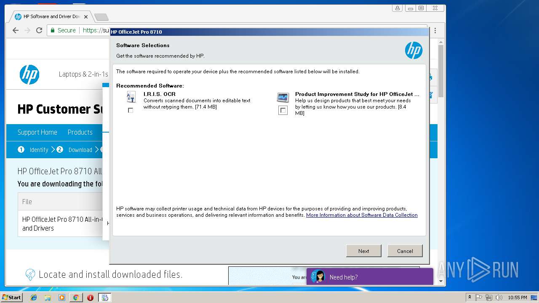
Task: Open the Windows Start menu
Action: [12, 298]
